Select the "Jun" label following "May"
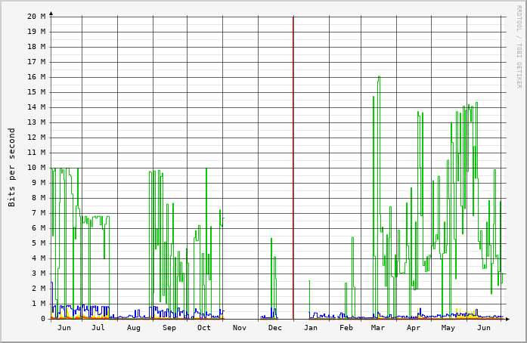Viewport: 527px width, 343px height. 484,328
